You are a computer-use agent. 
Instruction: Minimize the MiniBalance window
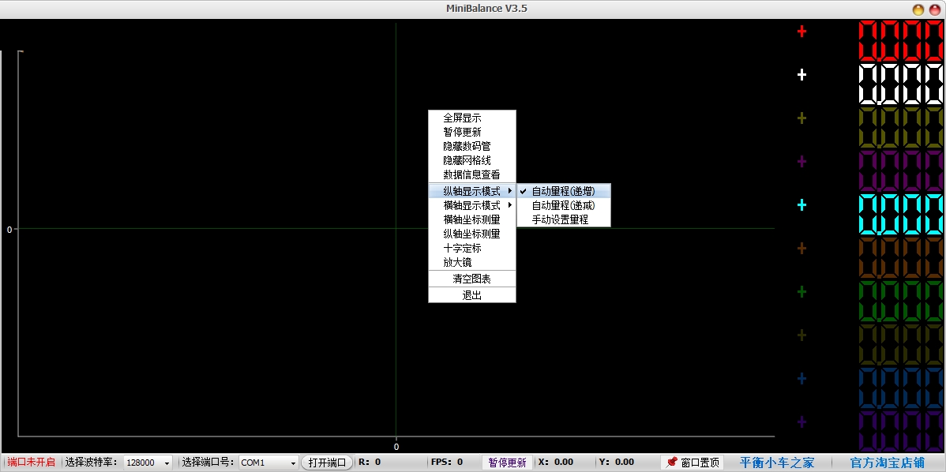tap(918, 9)
